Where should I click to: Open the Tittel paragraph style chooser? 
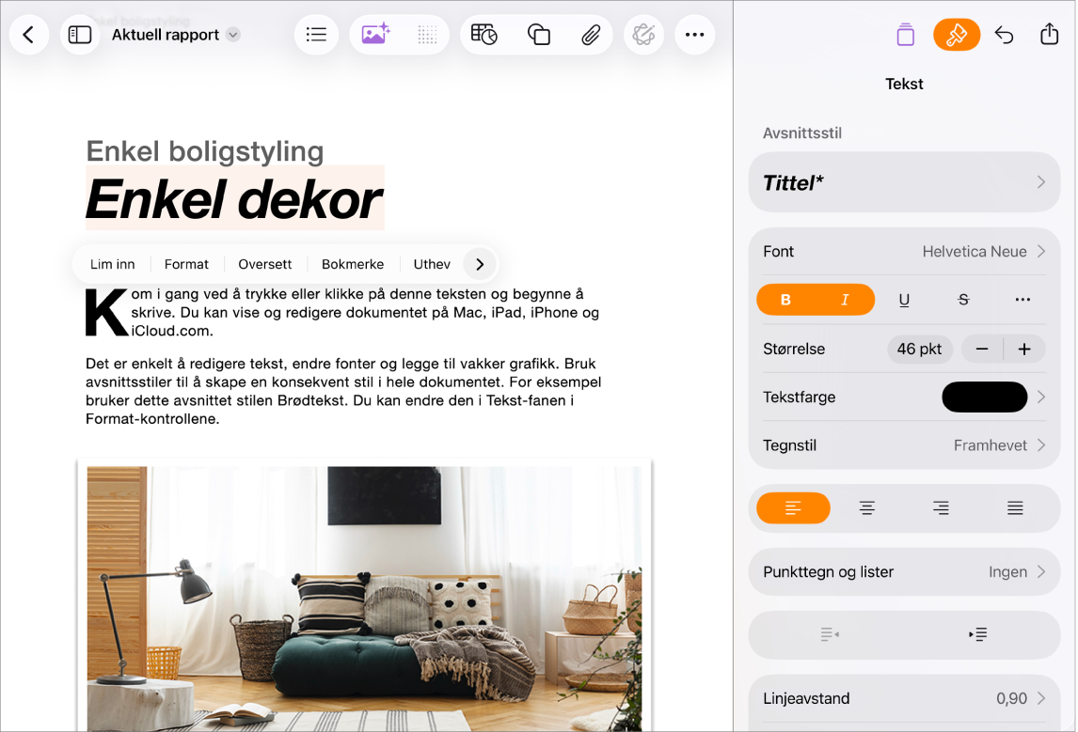click(x=904, y=182)
